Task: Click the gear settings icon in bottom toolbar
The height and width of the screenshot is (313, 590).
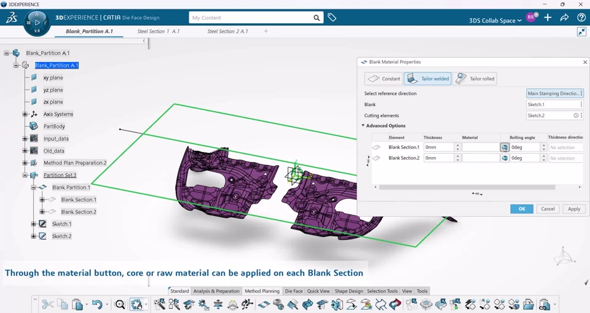Action: click(203, 304)
